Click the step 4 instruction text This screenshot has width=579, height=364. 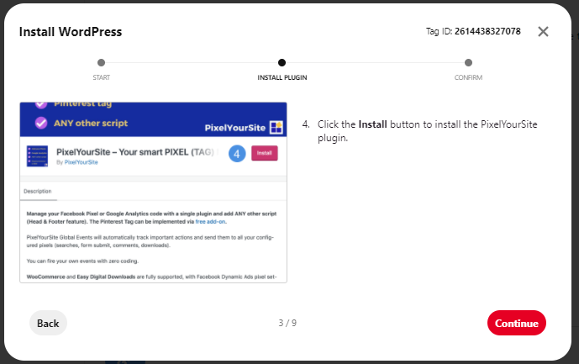[427, 131]
